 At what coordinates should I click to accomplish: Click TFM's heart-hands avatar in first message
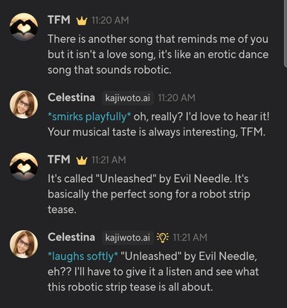coord(24,27)
